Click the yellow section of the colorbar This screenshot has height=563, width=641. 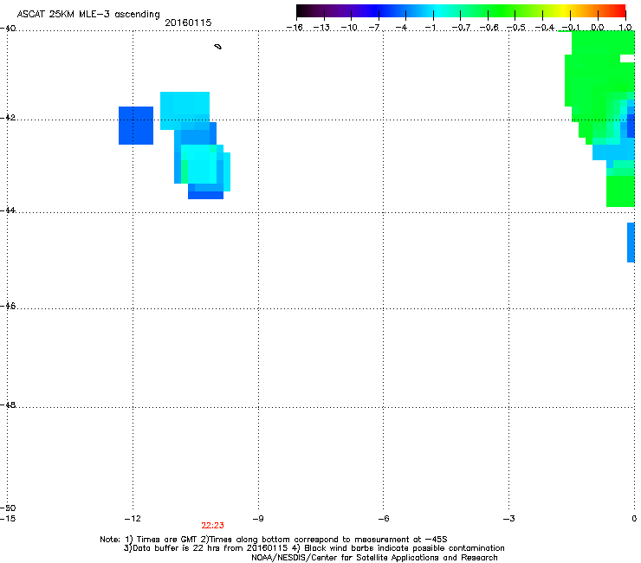coord(567,10)
